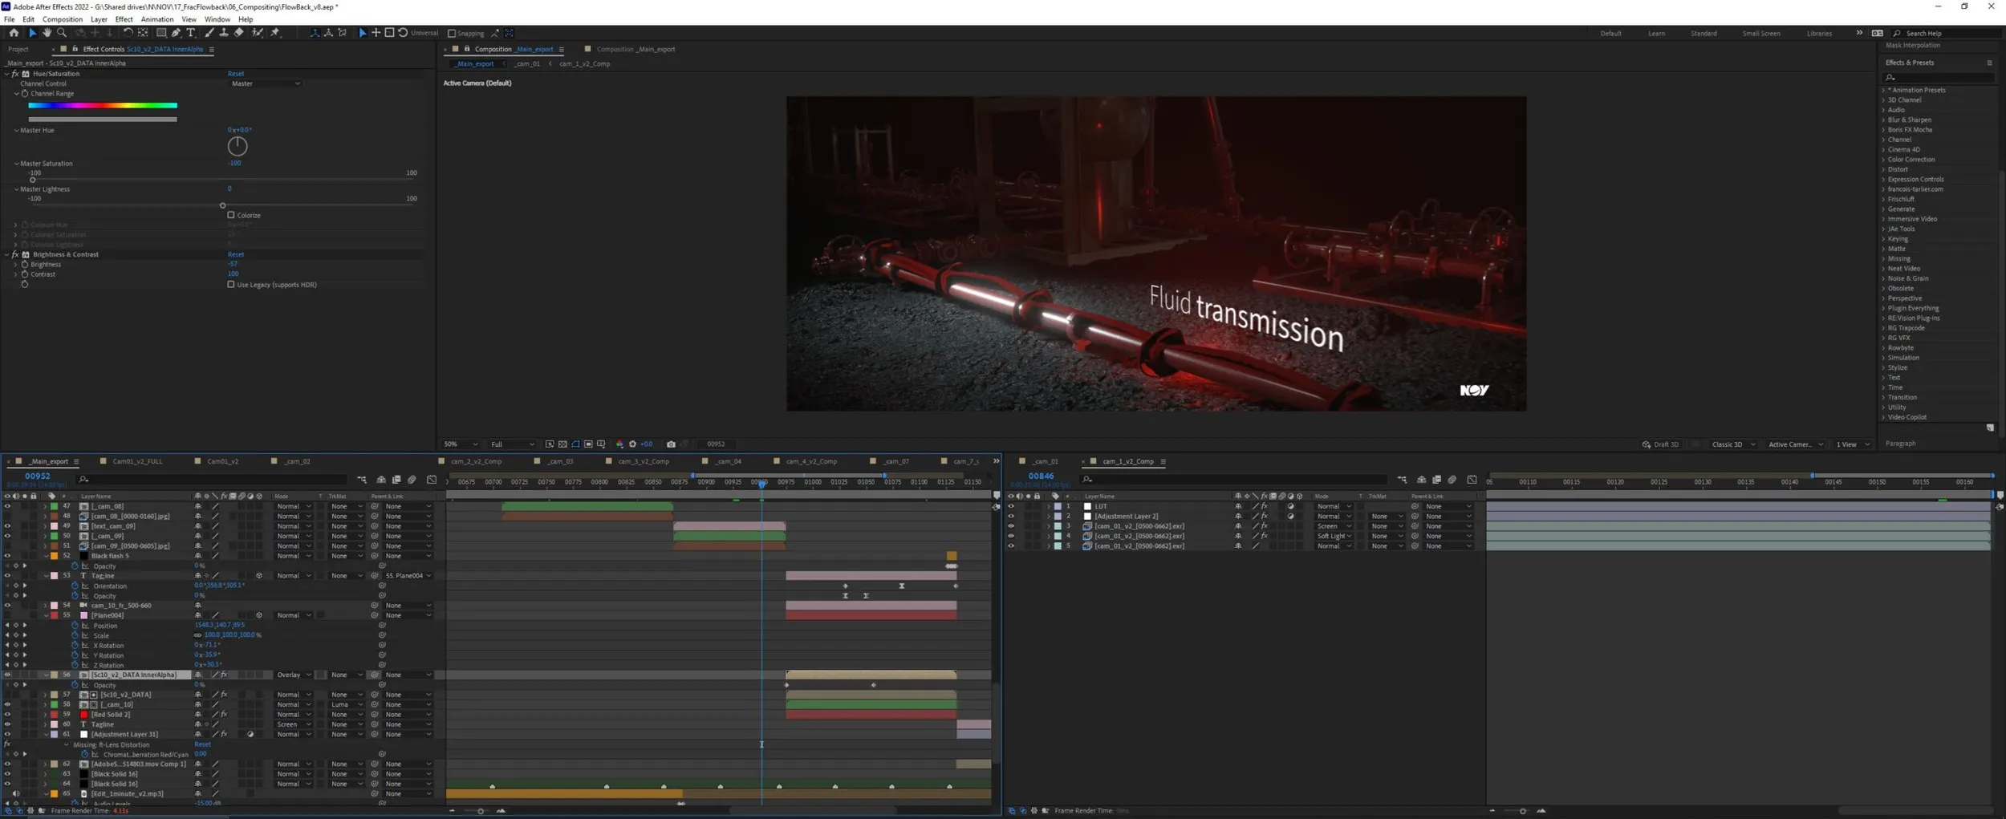Open the Composition Mini-Flowchart icon in timeline
This screenshot has height=819, width=2006.
pyautogui.click(x=362, y=480)
